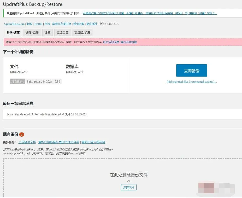The image size is (242, 198).
Task: Click Add changed files (incremental backup) link
Action: (x=192, y=81)
